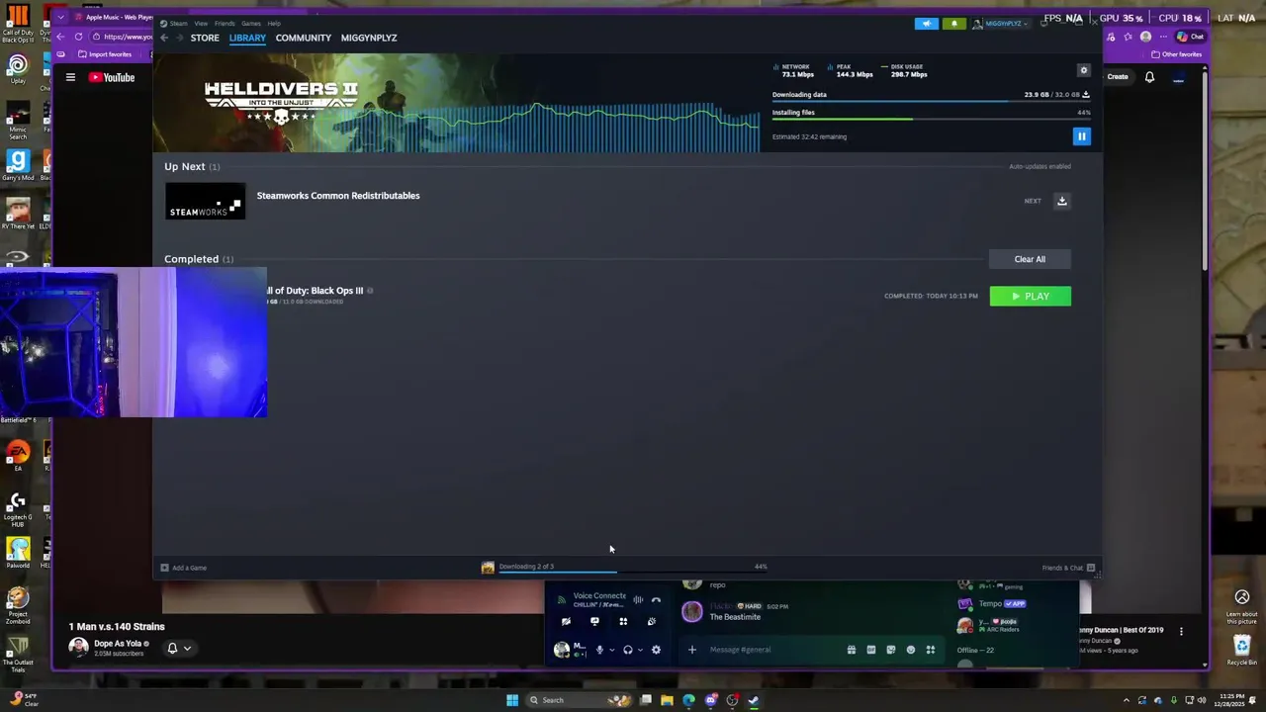This screenshot has height=712, width=1266.
Task: Open Import favorites bookmark
Action: 104,54
